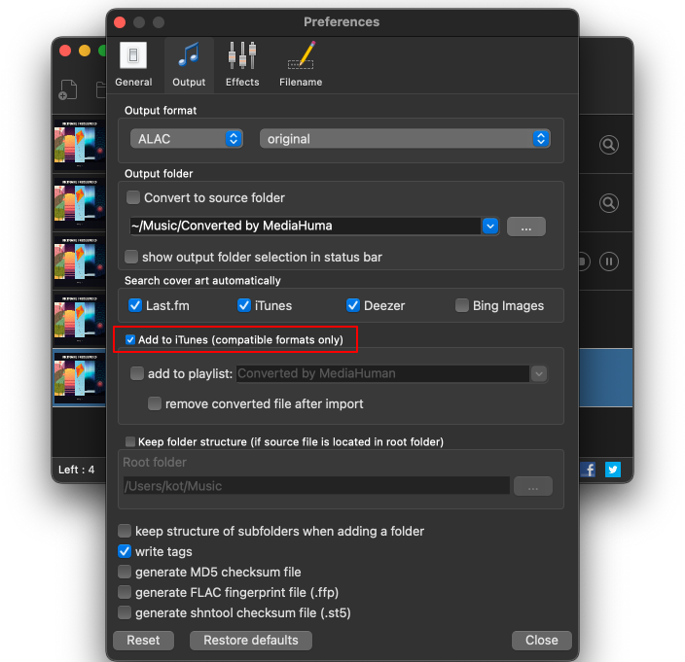Browse for output folder with '...' button

tap(526, 226)
